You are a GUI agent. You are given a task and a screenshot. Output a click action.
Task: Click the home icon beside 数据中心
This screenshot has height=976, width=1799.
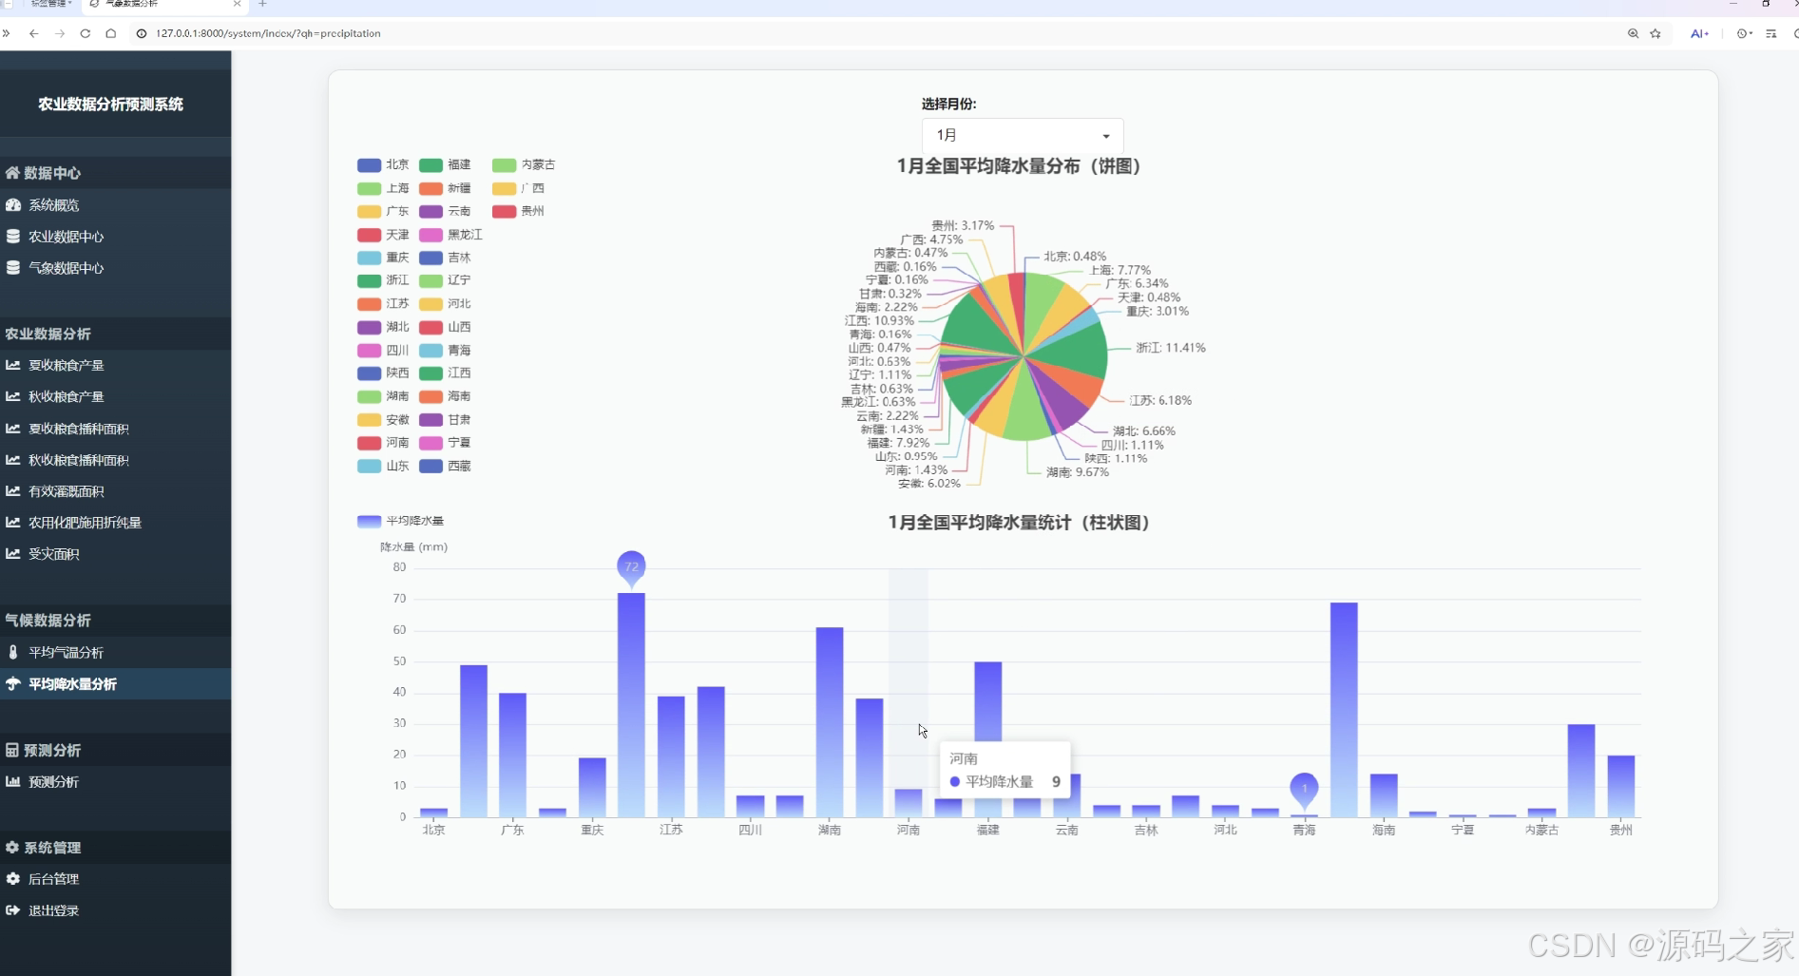point(12,173)
